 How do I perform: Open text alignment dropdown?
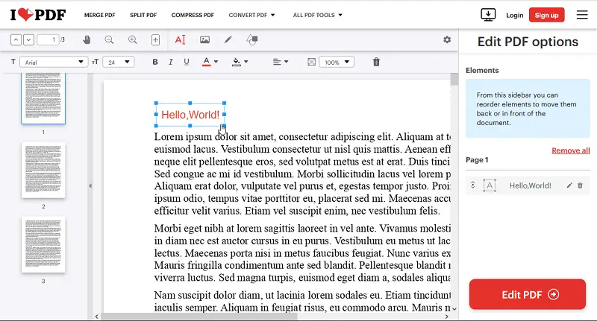tap(281, 62)
